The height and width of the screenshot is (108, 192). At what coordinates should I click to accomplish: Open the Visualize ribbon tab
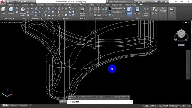pyautogui.click(x=40, y=5)
